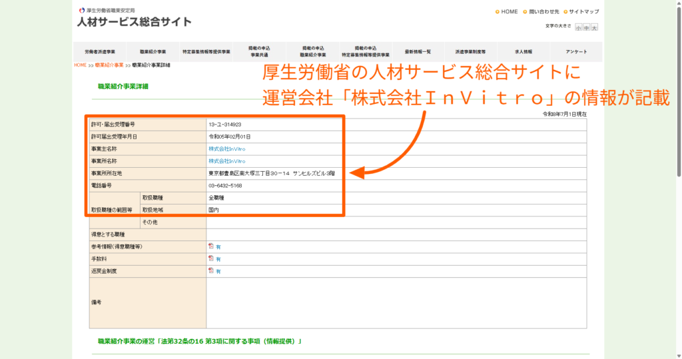The height and width of the screenshot is (359, 682).
Task: Click 職業紹介事業 in the breadcrumb
Action: (109, 65)
